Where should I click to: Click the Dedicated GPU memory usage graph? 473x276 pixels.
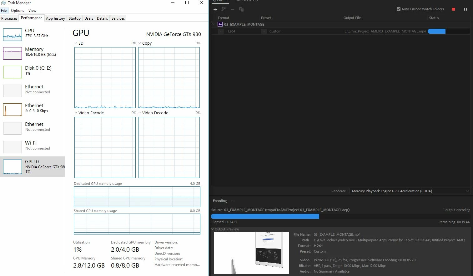pyautogui.click(x=137, y=197)
